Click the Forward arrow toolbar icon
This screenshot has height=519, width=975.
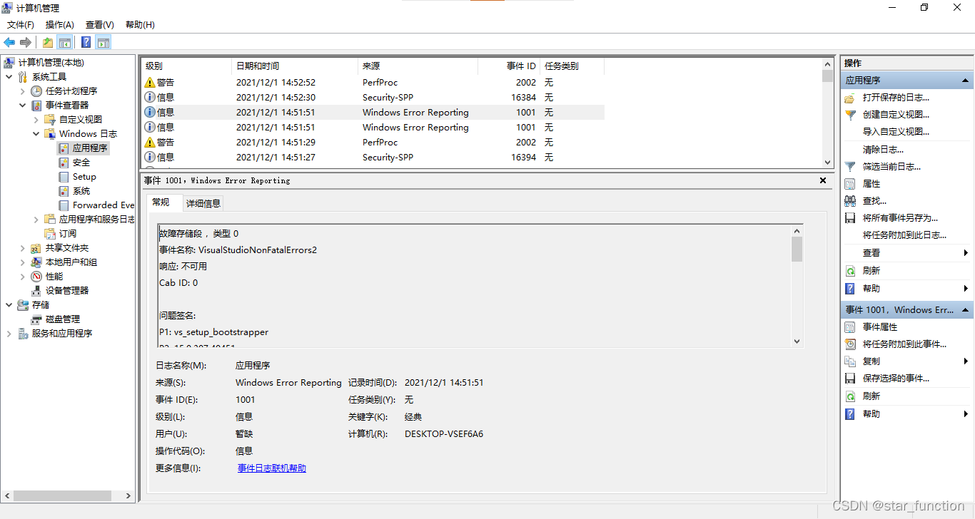click(x=26, y=42)
